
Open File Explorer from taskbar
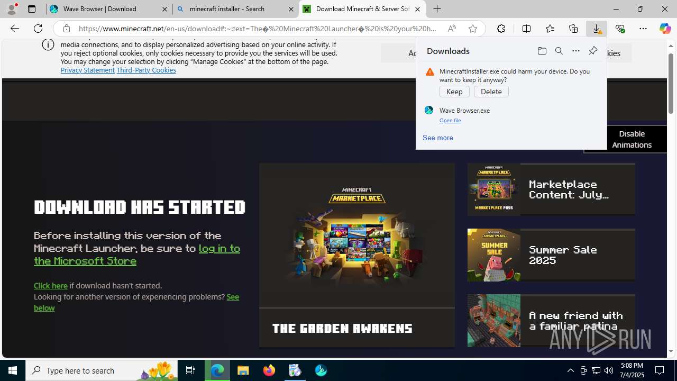pyautogui.click(x=243, y=370)
